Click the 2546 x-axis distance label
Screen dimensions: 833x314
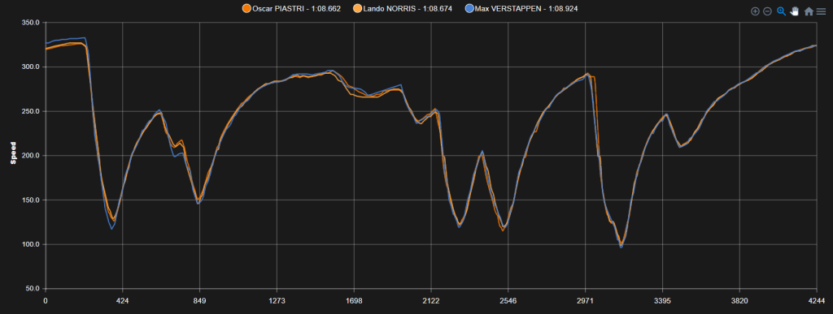click(508, 301)
